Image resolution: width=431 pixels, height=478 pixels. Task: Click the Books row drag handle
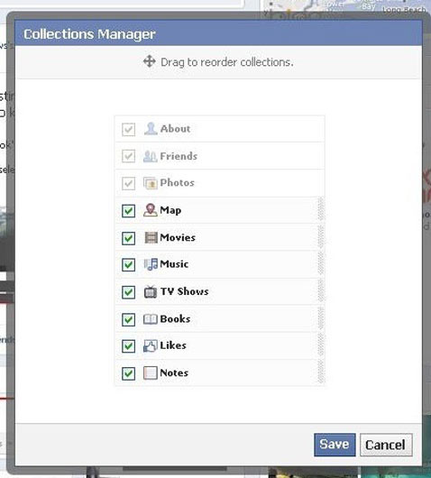coord(321,318)
